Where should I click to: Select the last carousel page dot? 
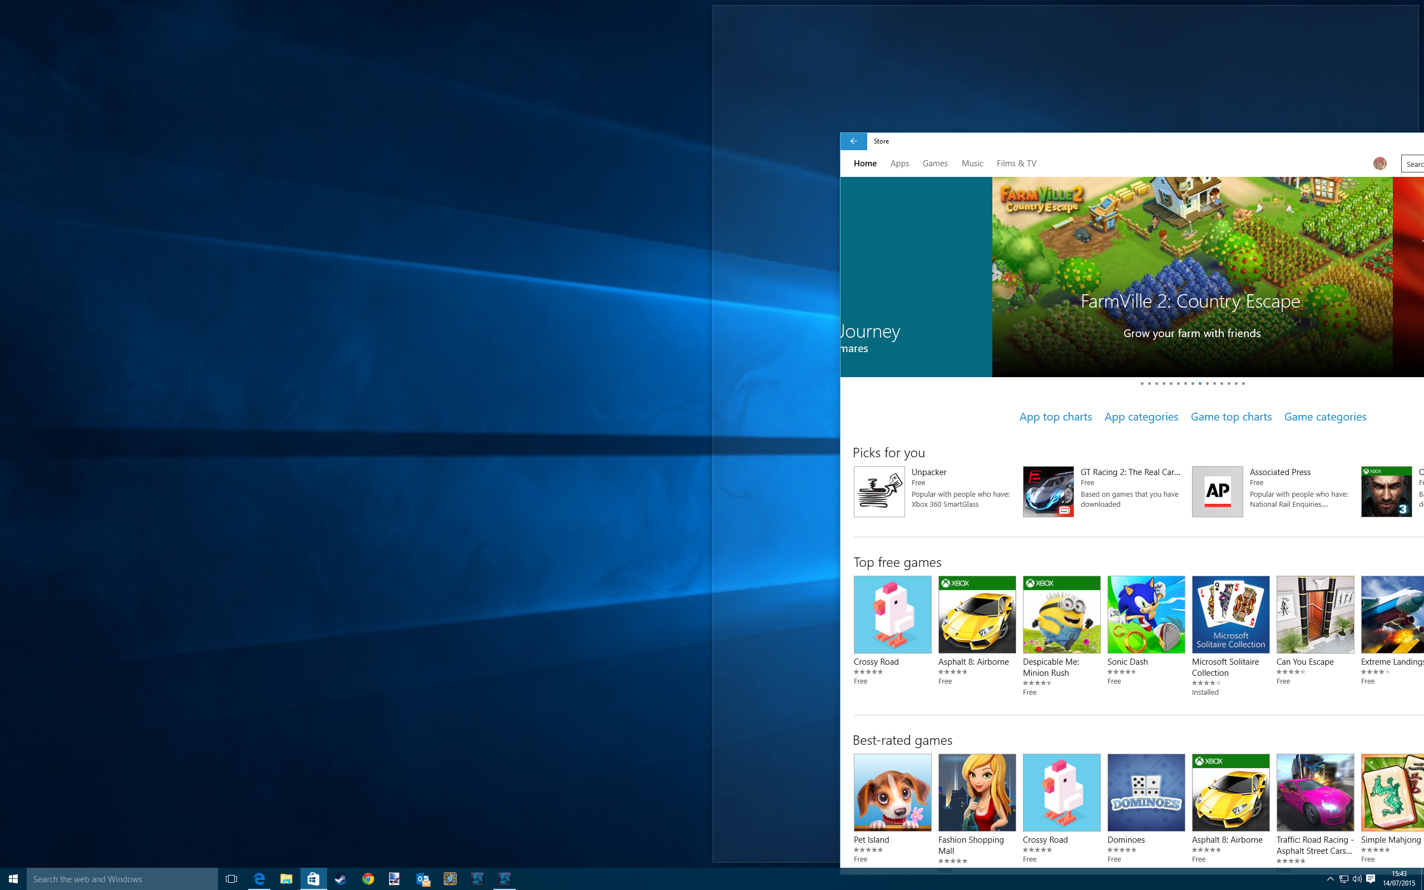[x=1243, y=384]
